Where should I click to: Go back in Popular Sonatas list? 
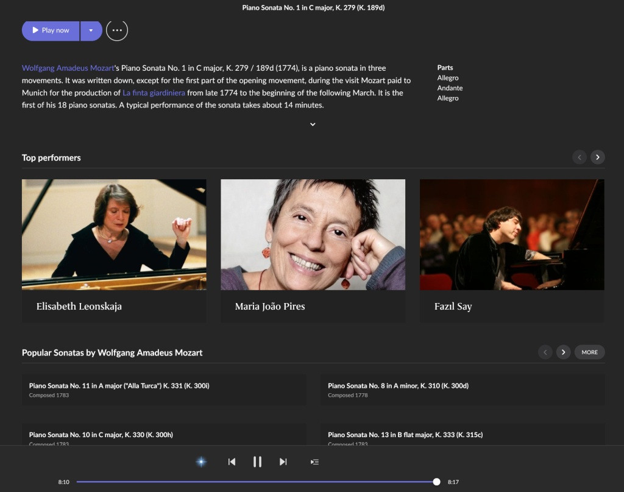pos(545,352)
